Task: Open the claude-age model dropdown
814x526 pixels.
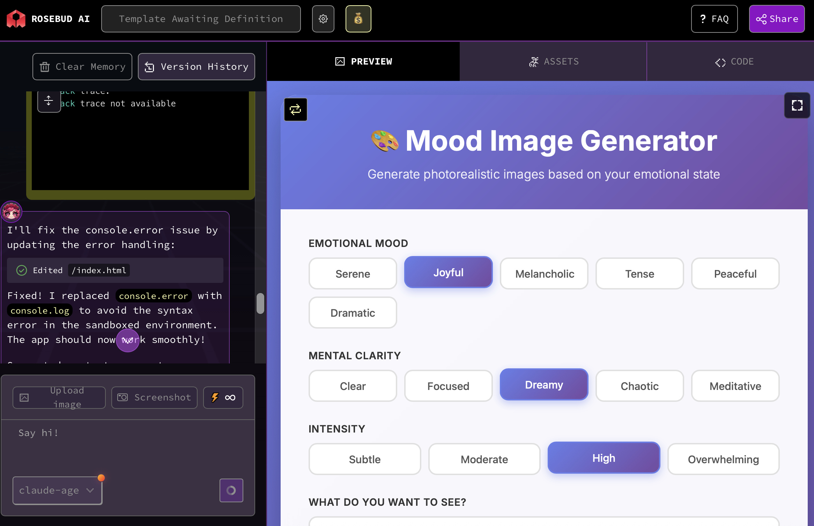Action: (57, 490)
